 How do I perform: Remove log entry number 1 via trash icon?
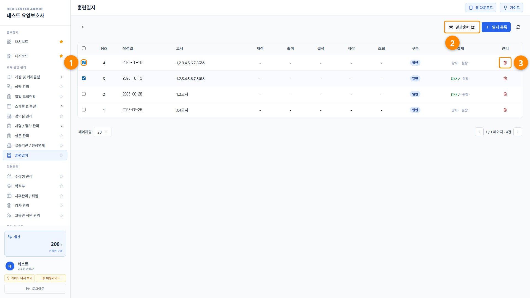[505, 110]
